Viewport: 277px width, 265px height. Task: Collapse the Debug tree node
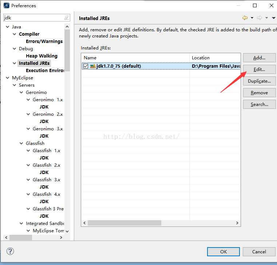click(15, 48)
